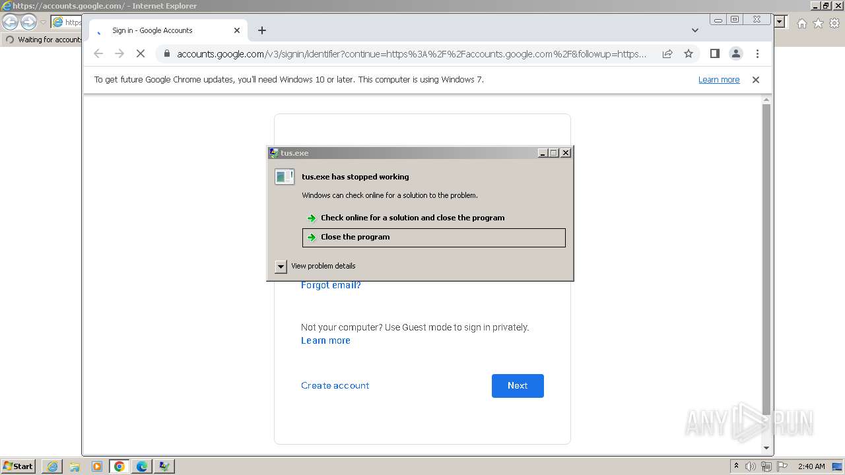845x475 pixels.
Task: Click the site lock icon in the address bar
Action: click(166, 53)
